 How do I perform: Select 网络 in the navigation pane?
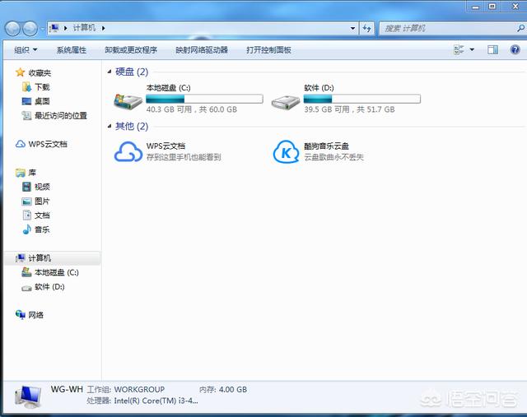click(x=36, y=315)
